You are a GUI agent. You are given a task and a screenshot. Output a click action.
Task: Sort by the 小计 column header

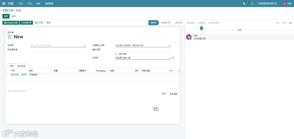tap(171, 71)
